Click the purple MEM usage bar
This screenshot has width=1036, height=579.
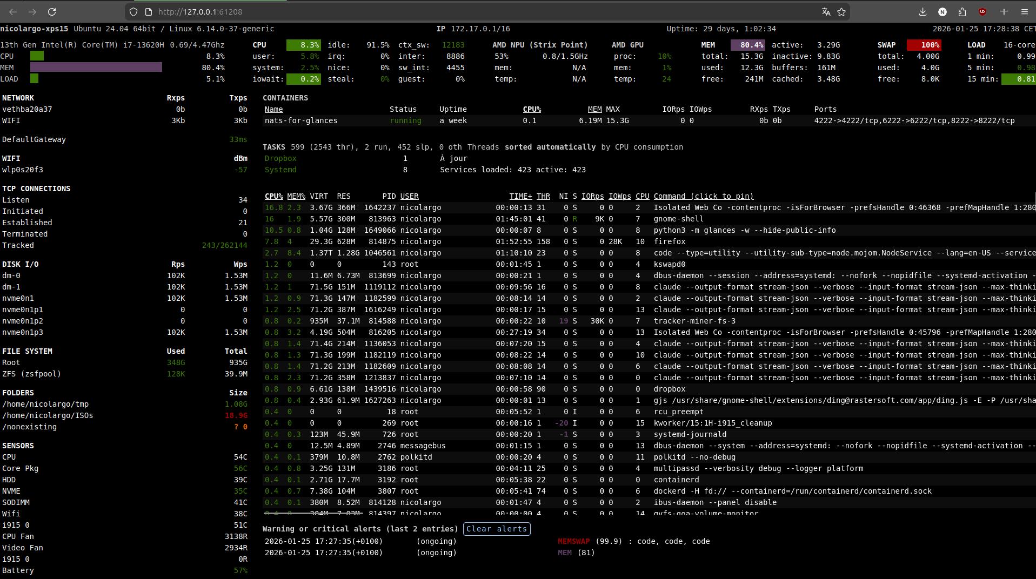coord(96,67)
